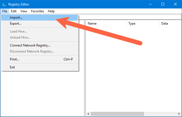
Task: Click the horizontal scrollbar left arrow
Action: click(88, 114)
